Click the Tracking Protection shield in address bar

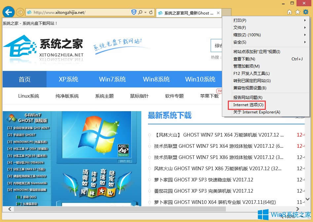pos(134,12)
